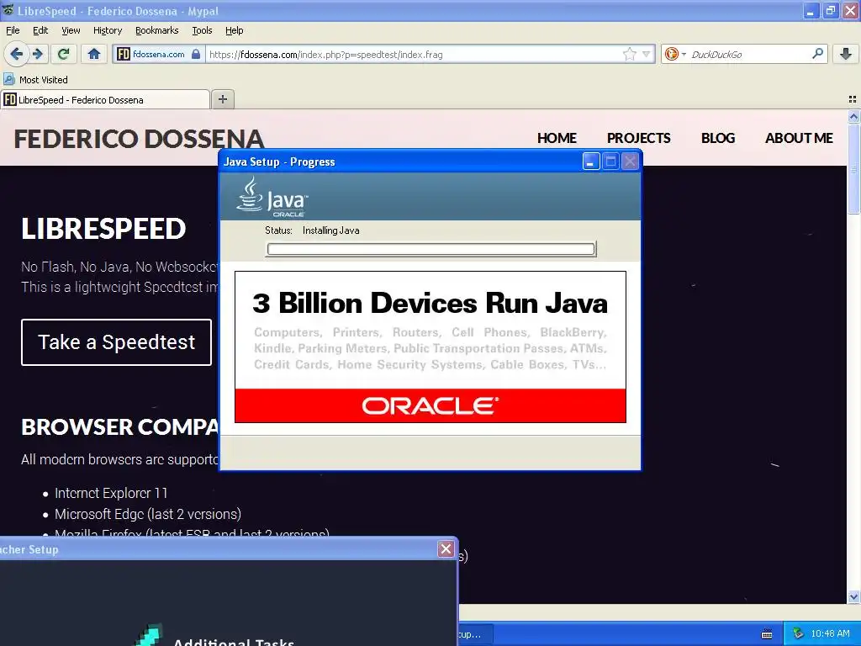Open a new tab with plus button
Screen dimensions: 861x646
click(222, 99)
